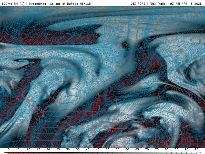Click the colorbar label "5"
Image resolution: width=205 pixels, height=154 pixels.
coord(18,149)
